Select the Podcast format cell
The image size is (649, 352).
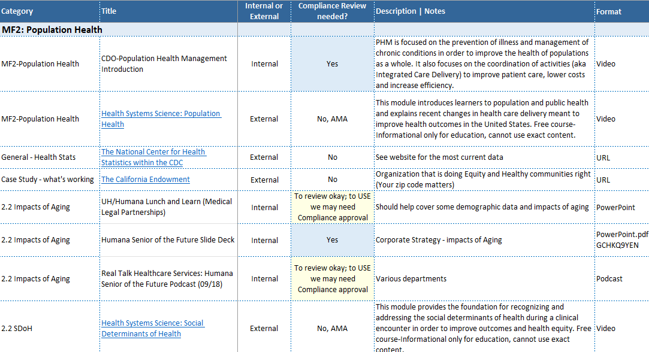point(621,279)
